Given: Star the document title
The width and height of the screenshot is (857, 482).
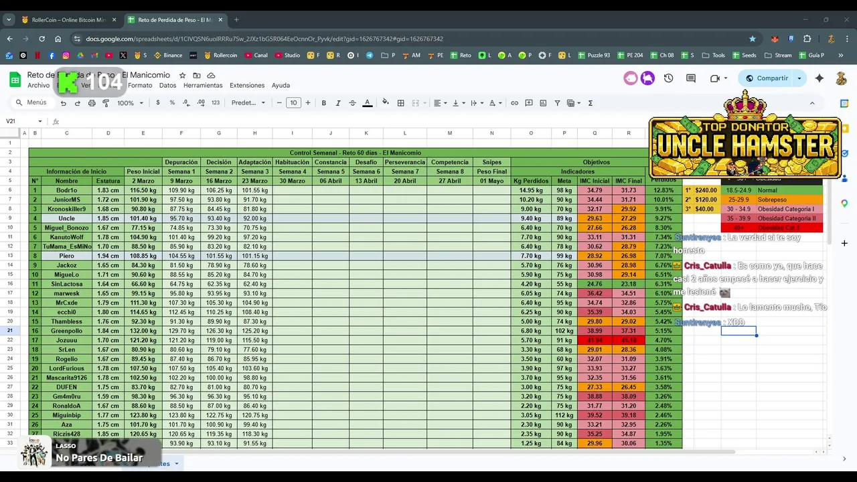Looking at the screenshot, I should point(182,76).
